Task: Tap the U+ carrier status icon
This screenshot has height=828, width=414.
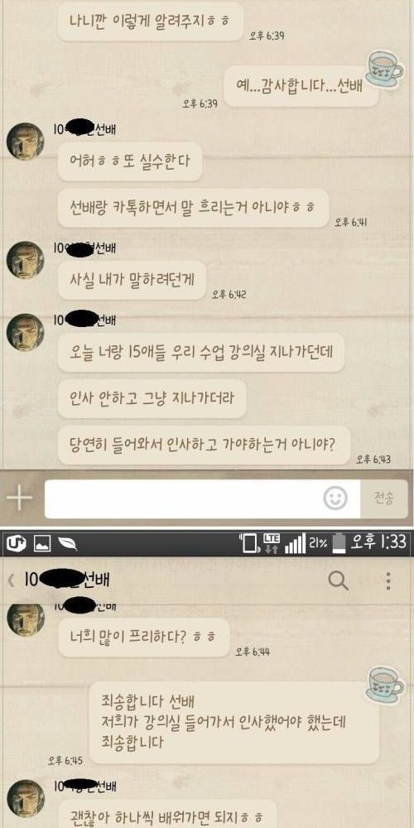Action: click(14, 543)
